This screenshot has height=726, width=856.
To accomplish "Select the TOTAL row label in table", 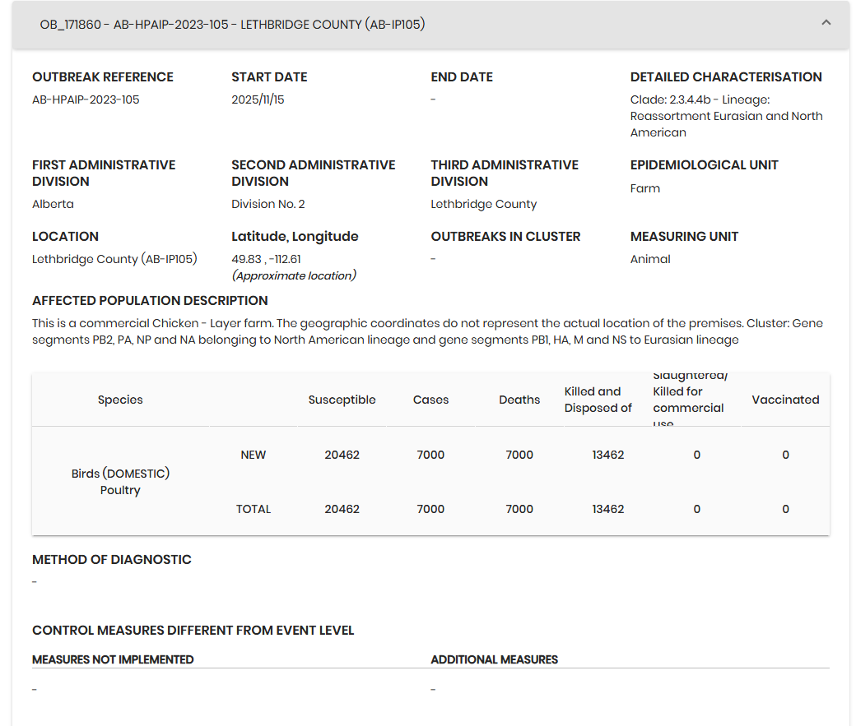I will click(253, 509).
